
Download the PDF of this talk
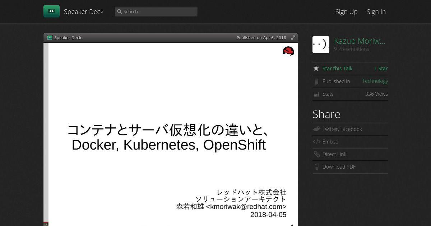coord(339,167)
